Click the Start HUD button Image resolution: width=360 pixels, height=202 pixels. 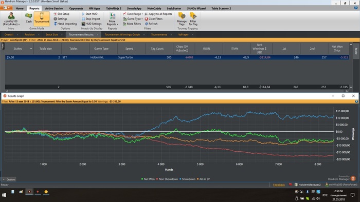tap(89, 14)
